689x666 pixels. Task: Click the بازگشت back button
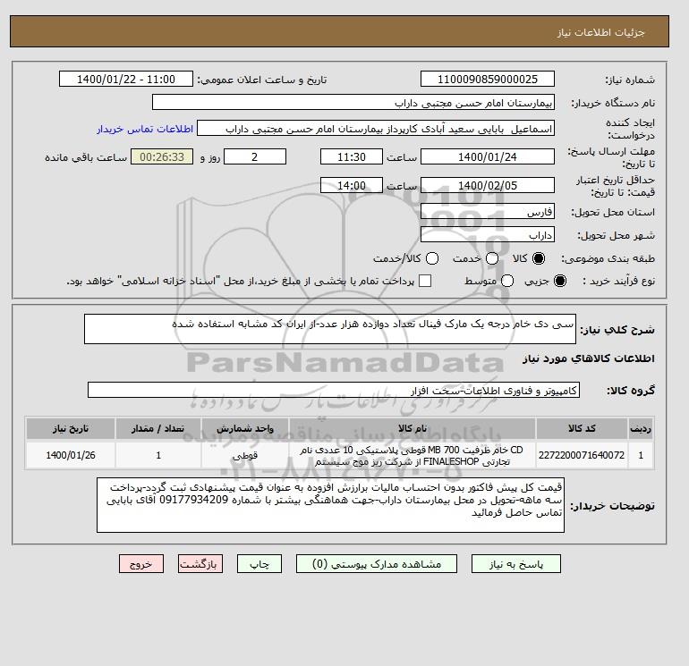click(200, 564)
